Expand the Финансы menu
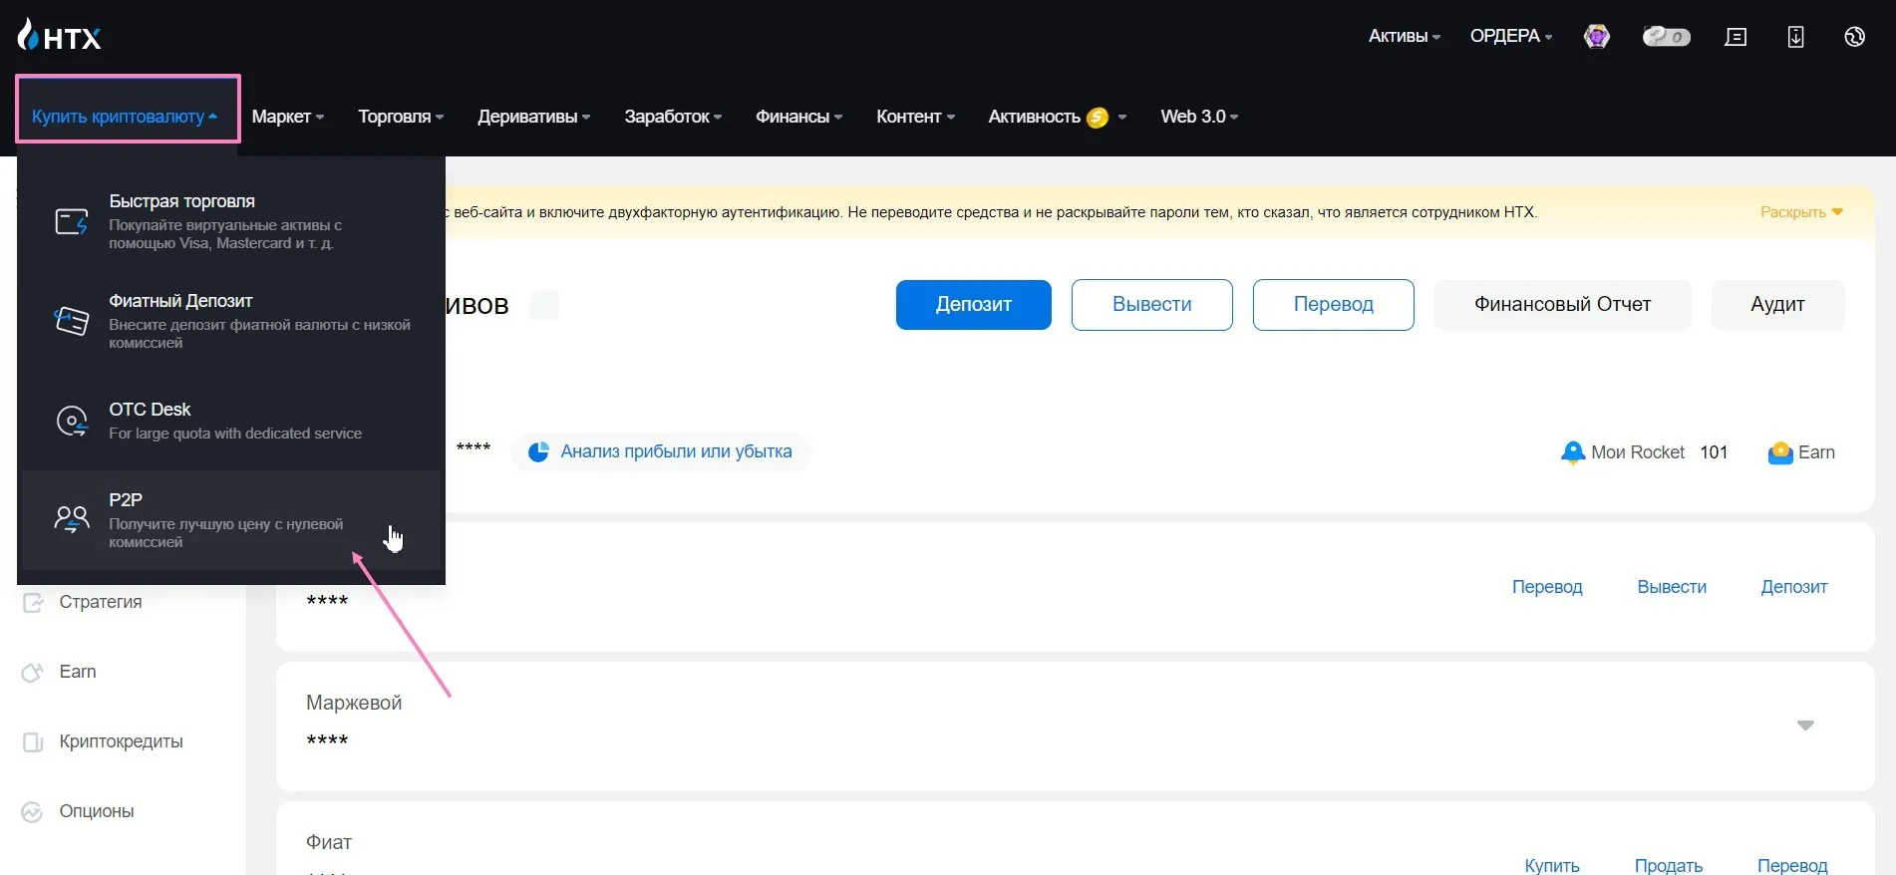 799,117
